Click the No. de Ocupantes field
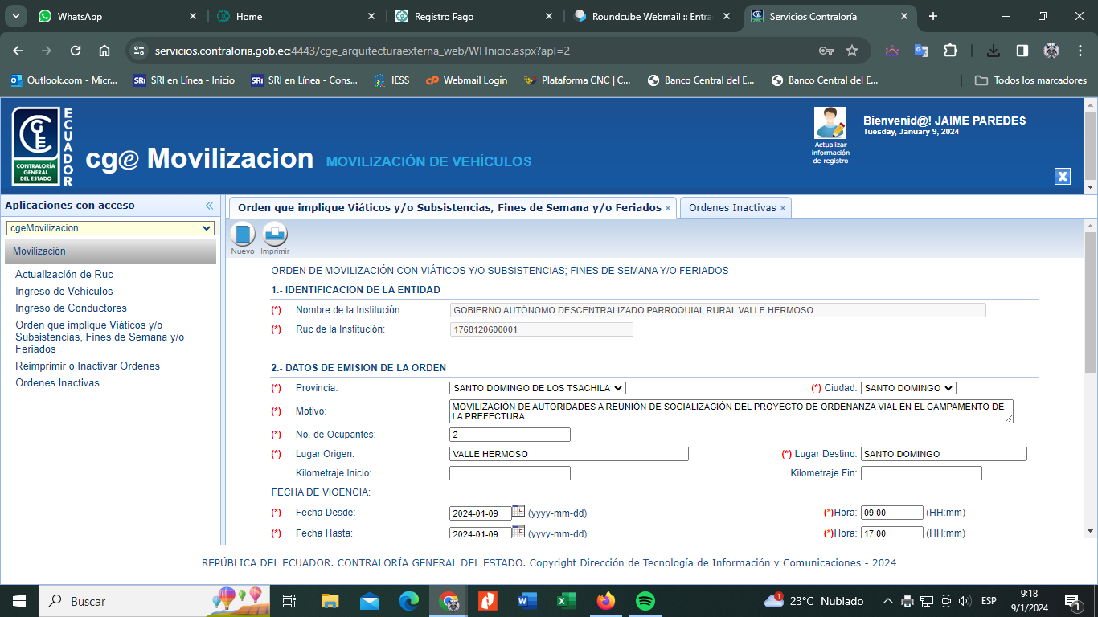Viewport: 1098px width, 617px height. click(510, 435)
